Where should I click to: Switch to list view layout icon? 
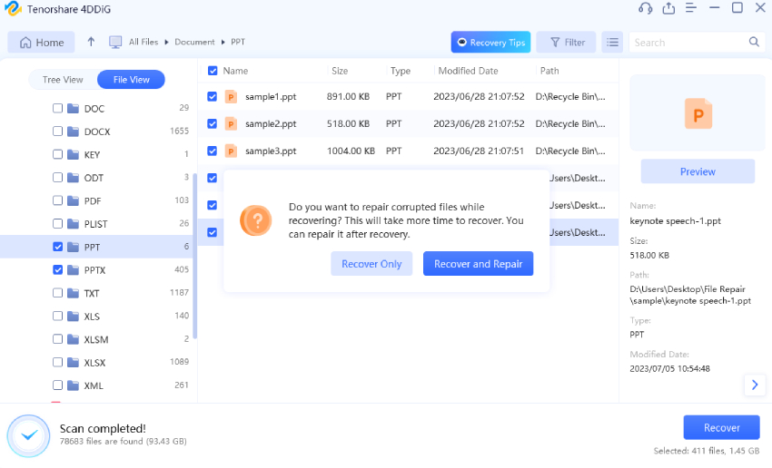tap(612, 42)
